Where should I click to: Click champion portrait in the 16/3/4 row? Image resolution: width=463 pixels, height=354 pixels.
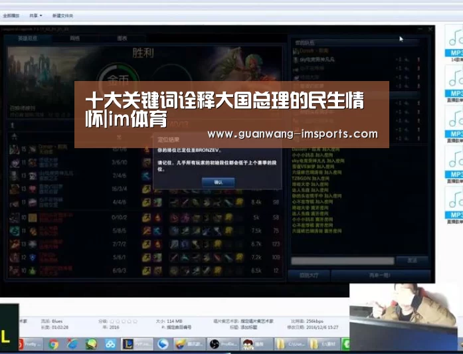tap(14, 189)
